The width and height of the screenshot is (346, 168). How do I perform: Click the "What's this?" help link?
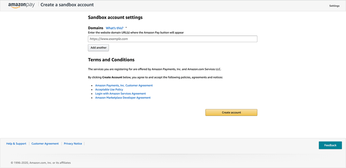(114, 28)
